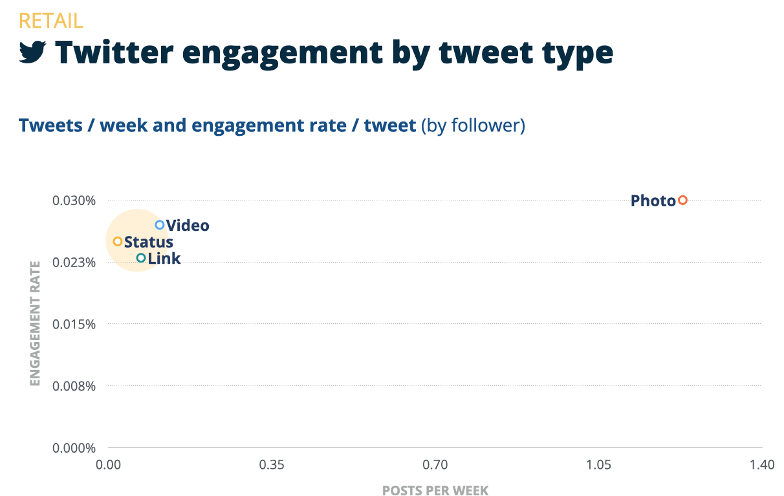
Task: Select the 'Tweets / week and engagement rate' subtitle
Action: (x=217, y=125)
